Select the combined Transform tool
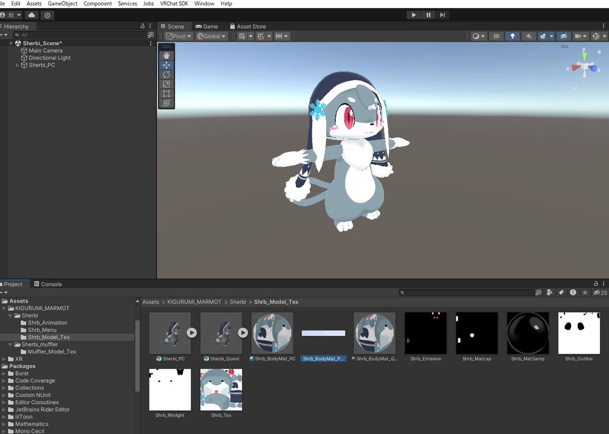This screenshot has height=434, width=609. coord(166,103)
